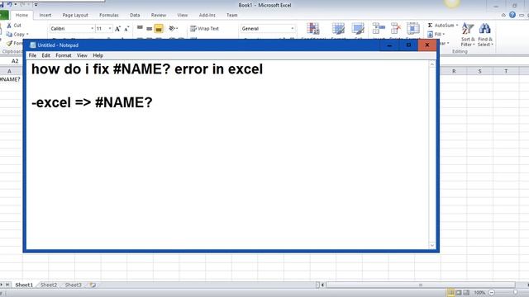Select Page Layout view icon in status bar

point(459,293)
